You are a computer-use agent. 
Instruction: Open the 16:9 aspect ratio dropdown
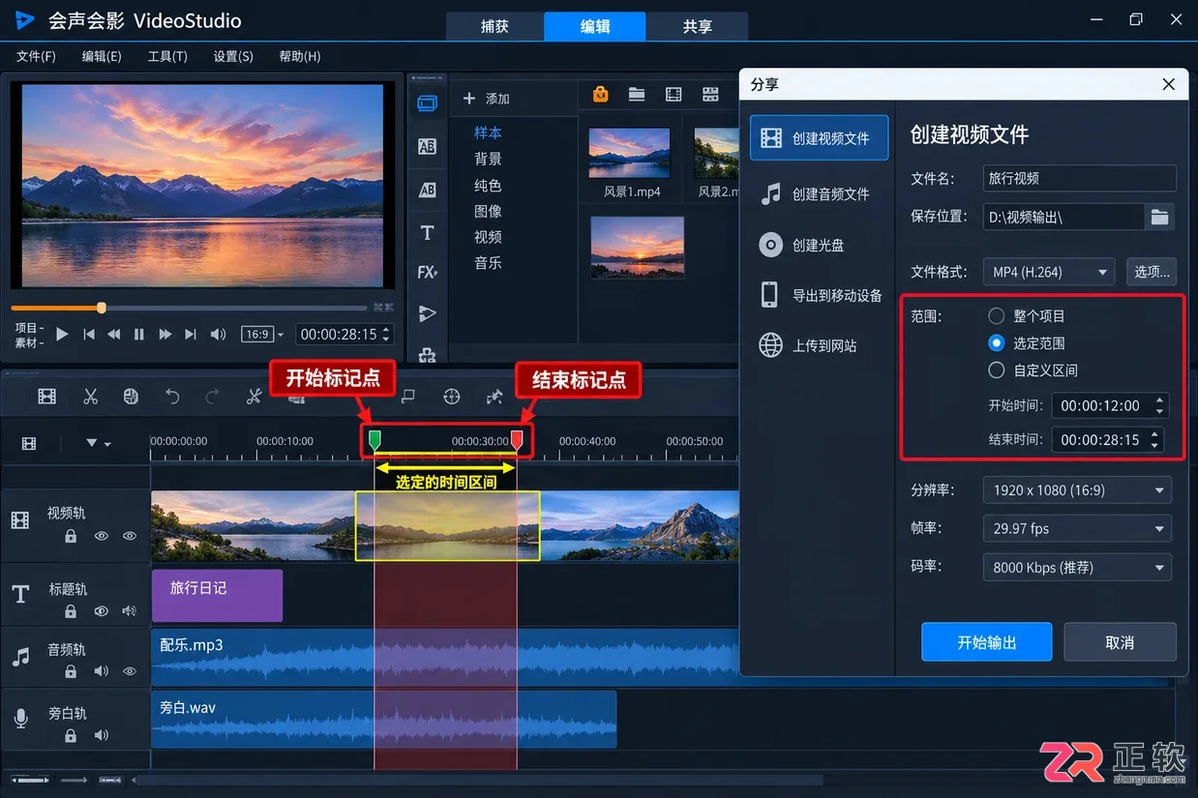click(262, 334)
